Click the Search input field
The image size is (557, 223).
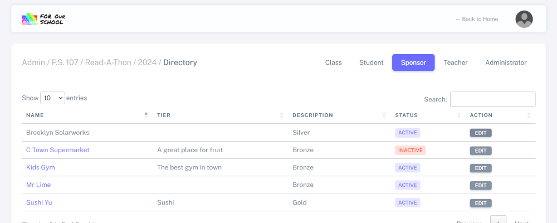pyautogui.click(x=492, y=99)
